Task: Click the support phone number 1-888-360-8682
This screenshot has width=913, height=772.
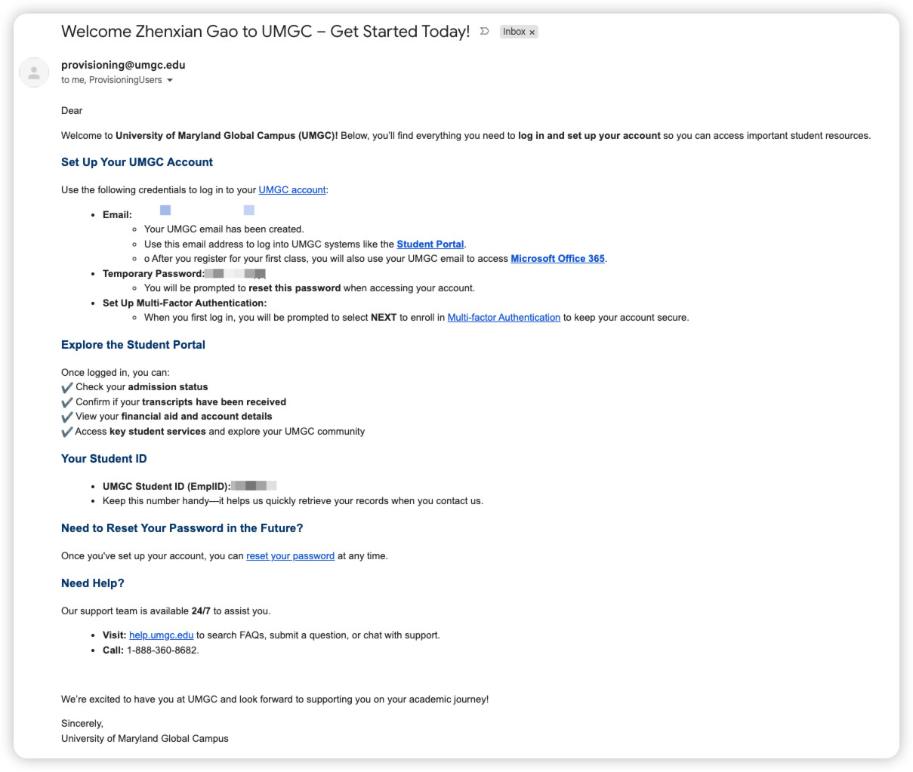Action: coord(162,651)
